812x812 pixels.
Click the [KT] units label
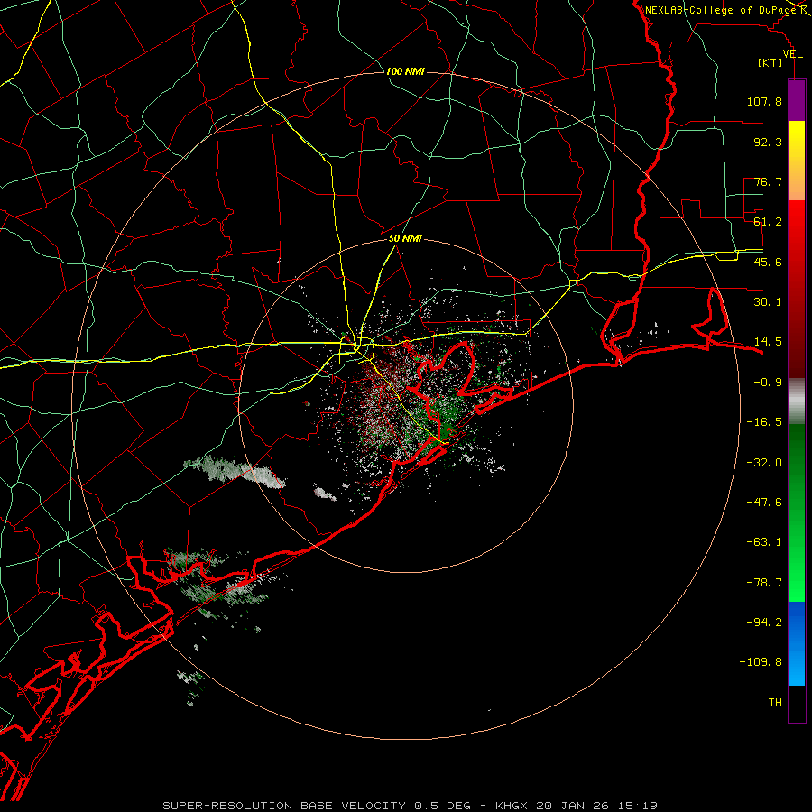pyautogui.click(x=770, y=62)
